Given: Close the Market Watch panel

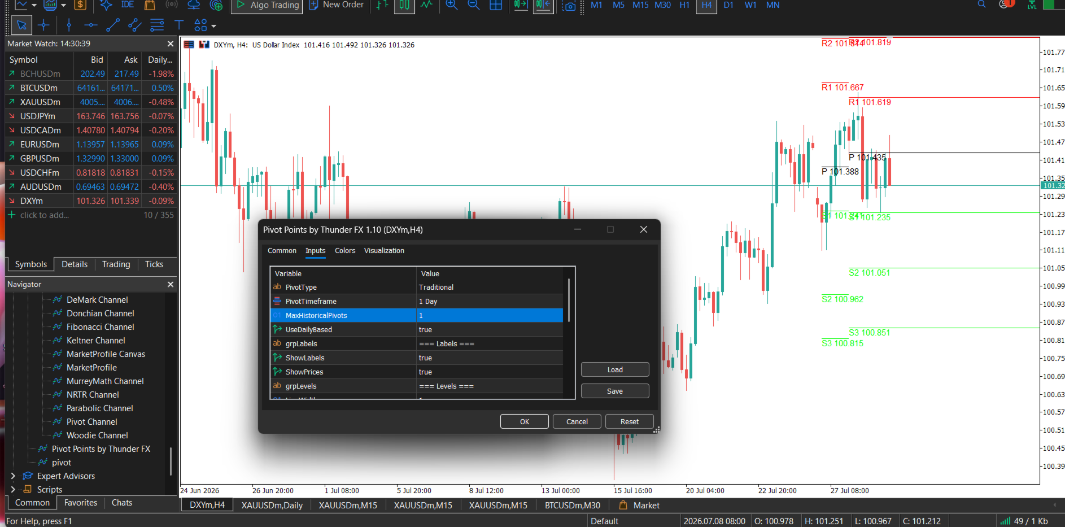Looking at the screenshot, I should coord(171,43).
